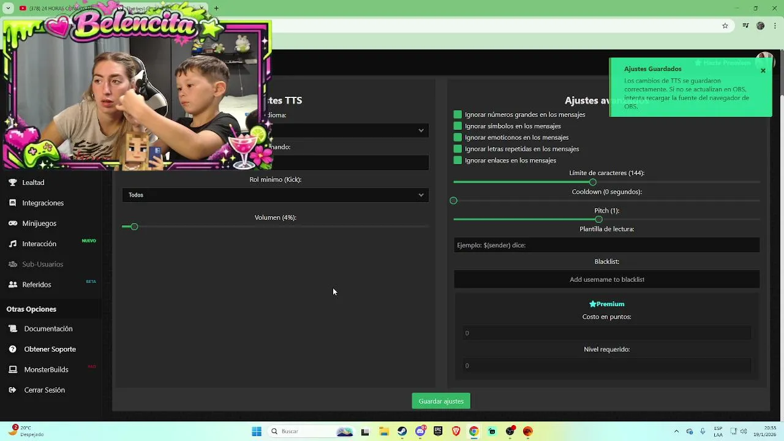This screenshot has height=441, width=784.
Task: Open Epic Games Launcher from the taskbar
Action: coord(438,431)
